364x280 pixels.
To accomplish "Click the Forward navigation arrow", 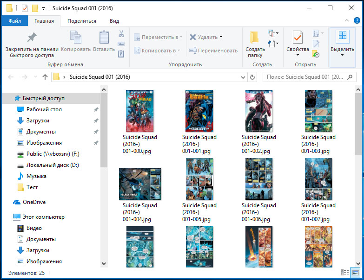I will pos(24,77).
